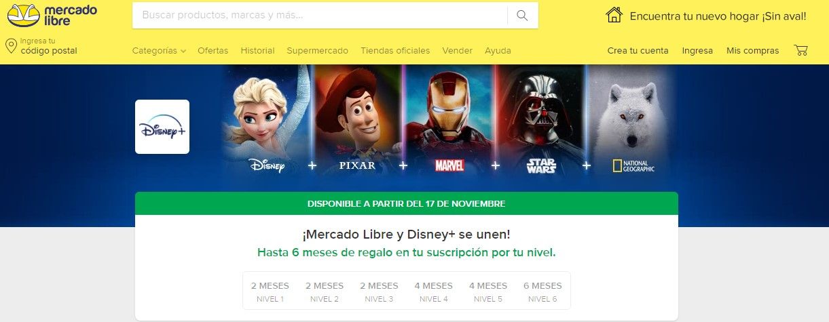Open Ofertas in navigation menu
The width and height of the screenshot is (829, 322).
pos(213,51)
